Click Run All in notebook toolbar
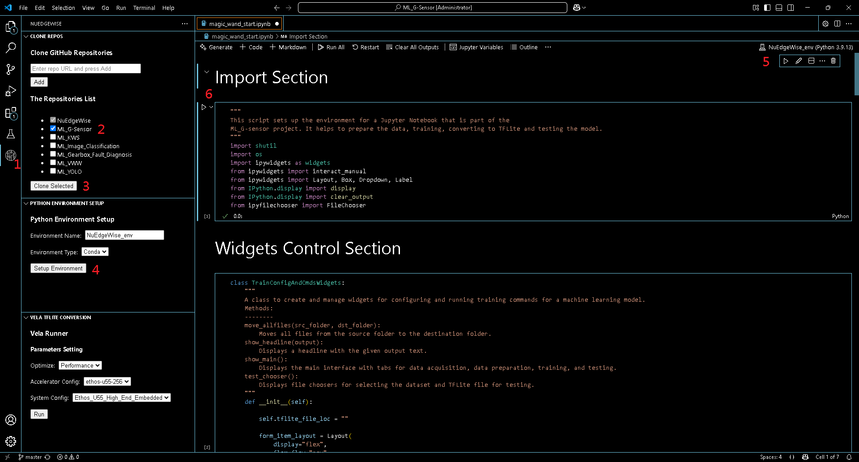This screenshot has height=462, width=859. (331, 47)
